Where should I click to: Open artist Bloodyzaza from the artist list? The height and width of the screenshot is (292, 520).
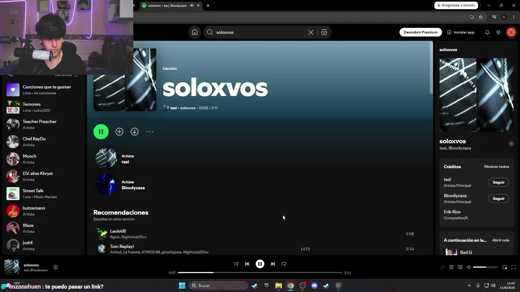133,188
